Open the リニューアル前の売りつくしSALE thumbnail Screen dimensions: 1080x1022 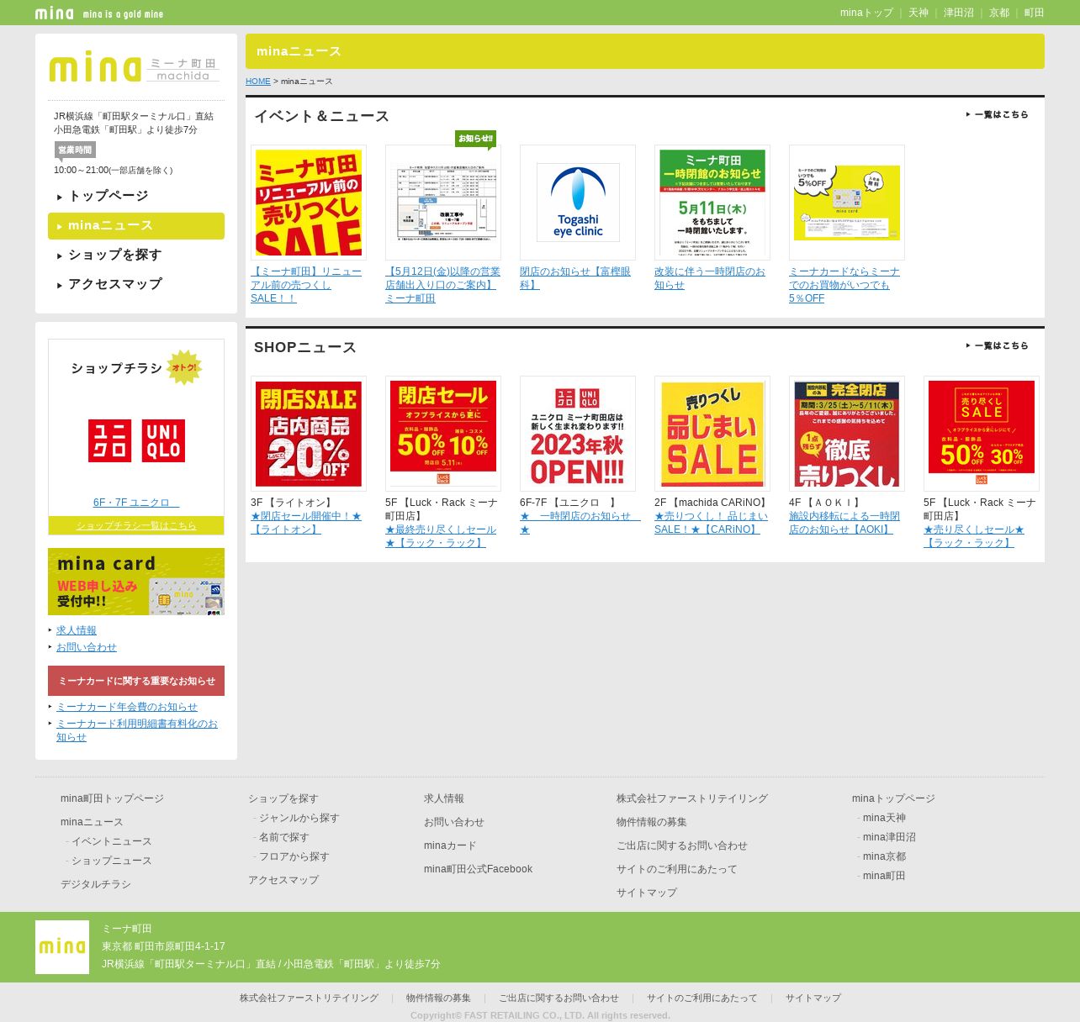click(x=309, y=203)
